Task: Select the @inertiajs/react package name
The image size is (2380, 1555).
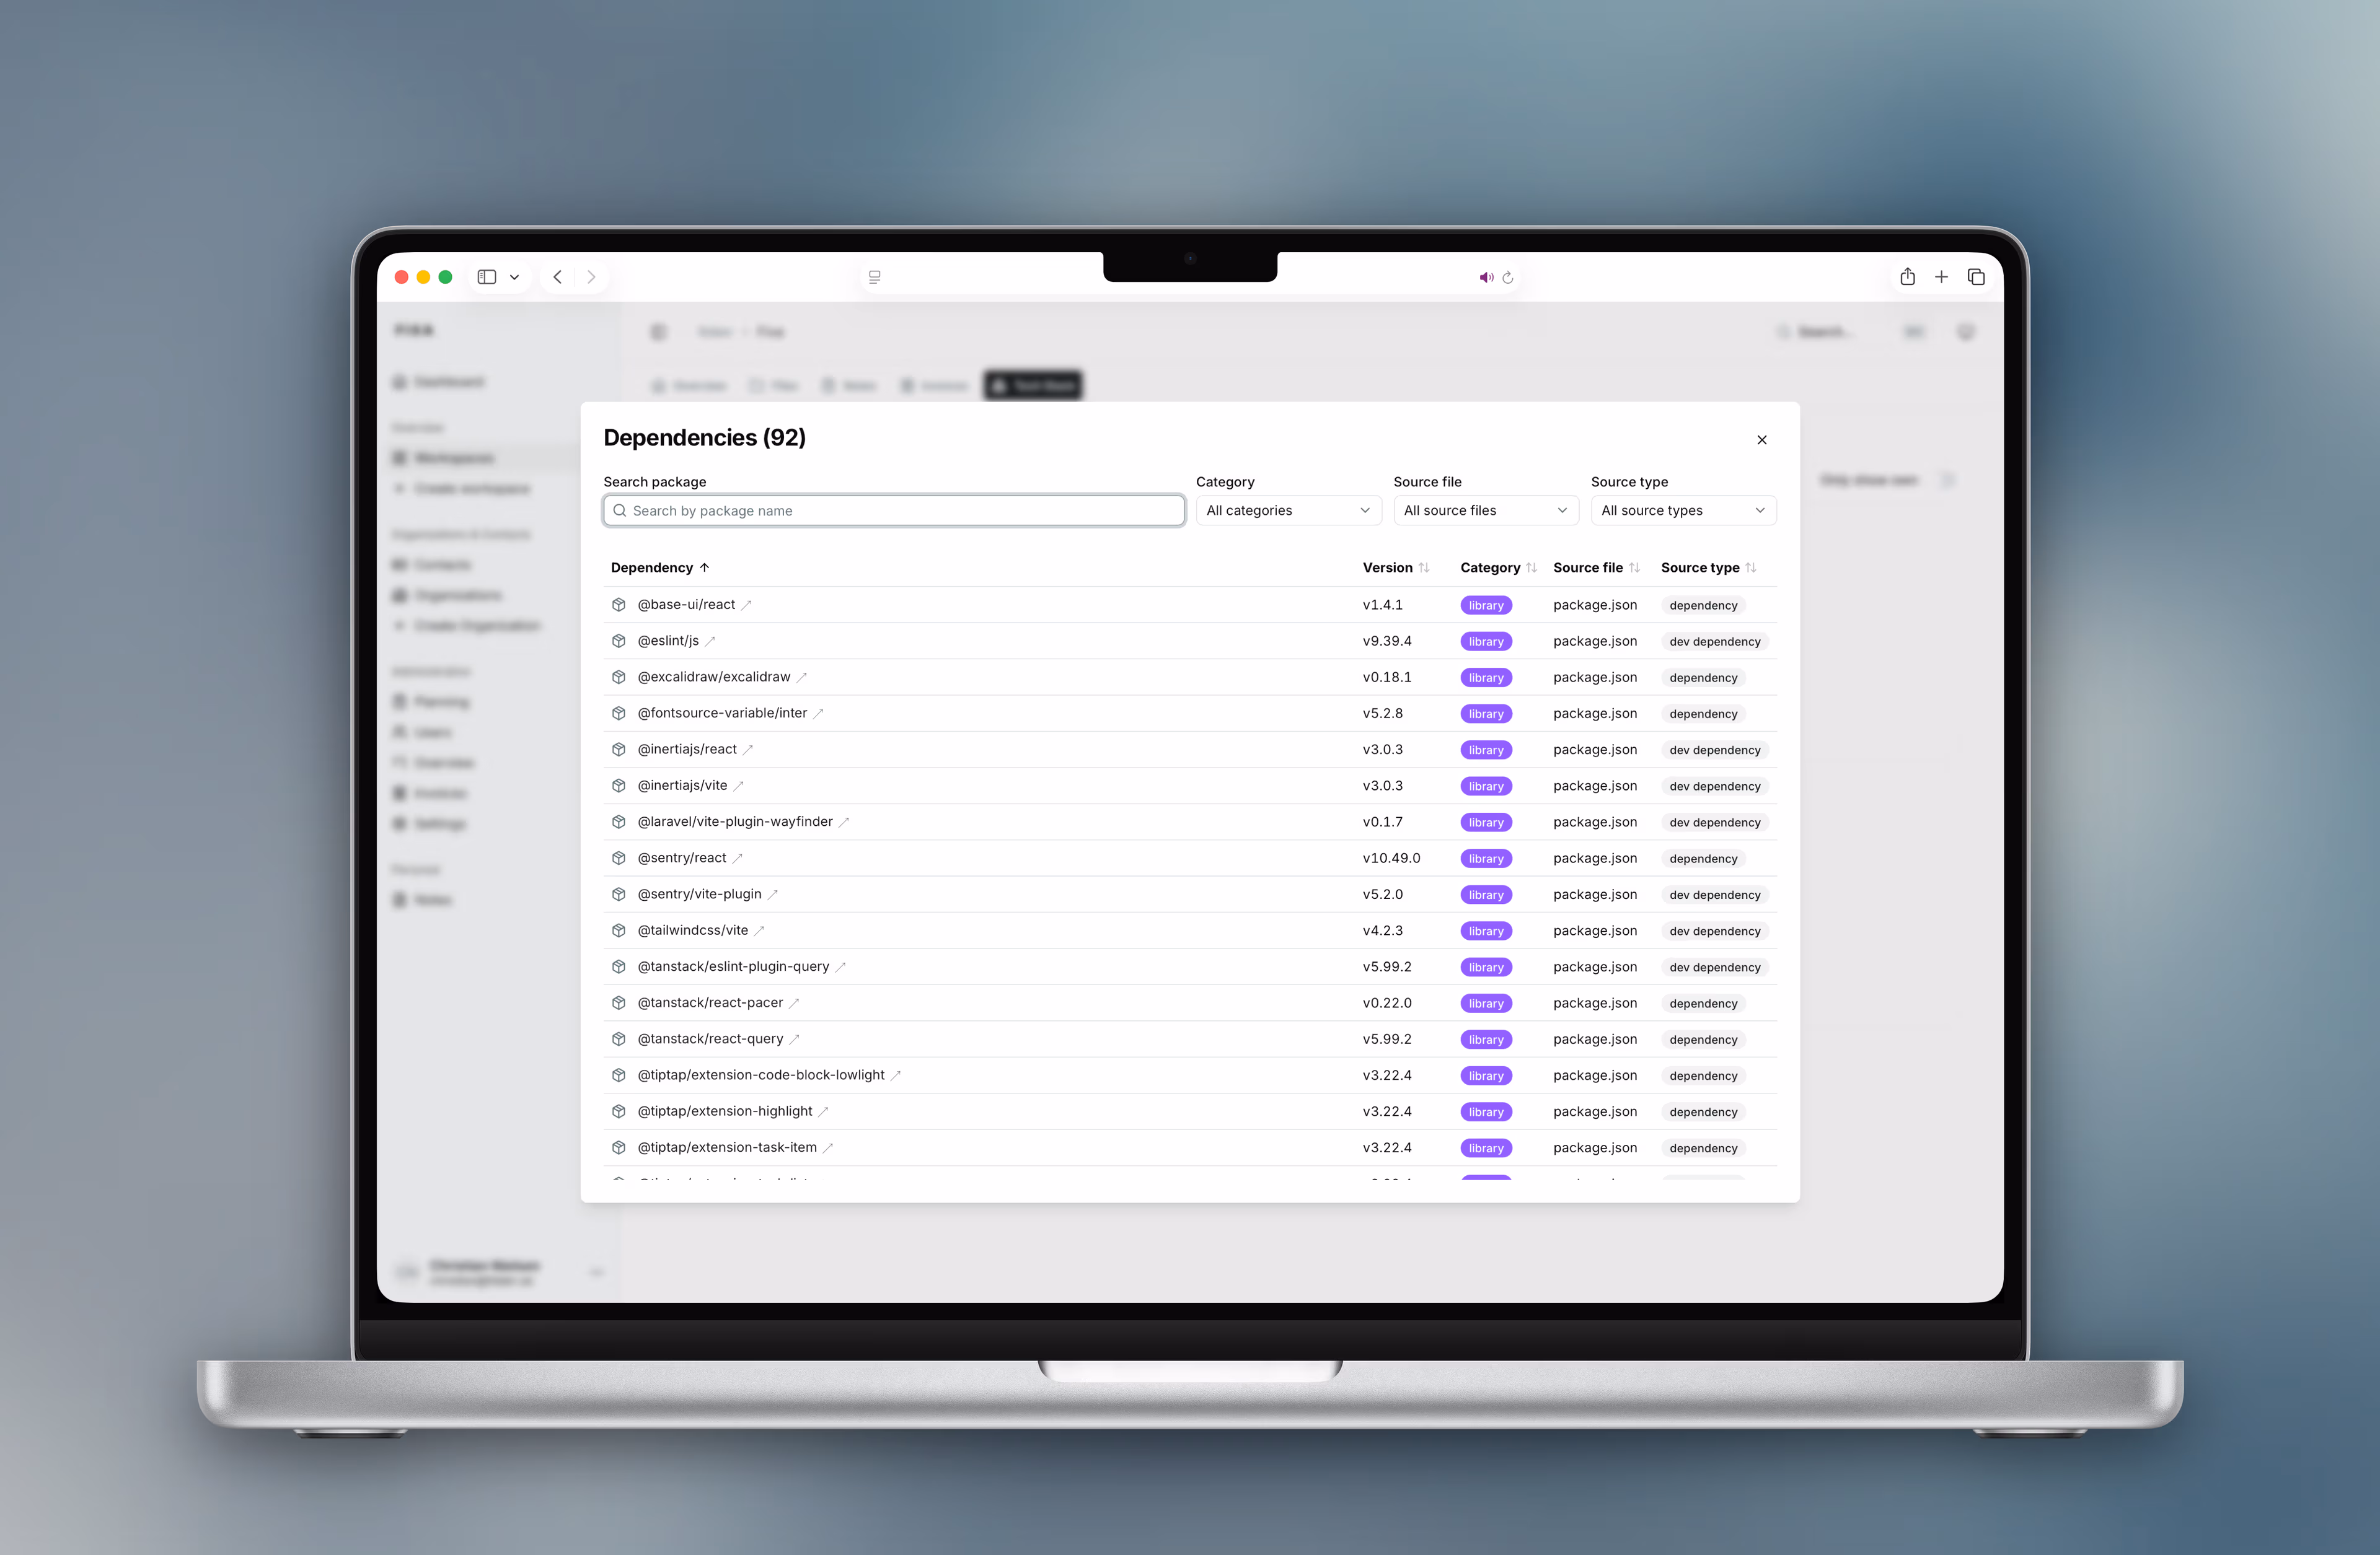Action: tap(687, 750)
